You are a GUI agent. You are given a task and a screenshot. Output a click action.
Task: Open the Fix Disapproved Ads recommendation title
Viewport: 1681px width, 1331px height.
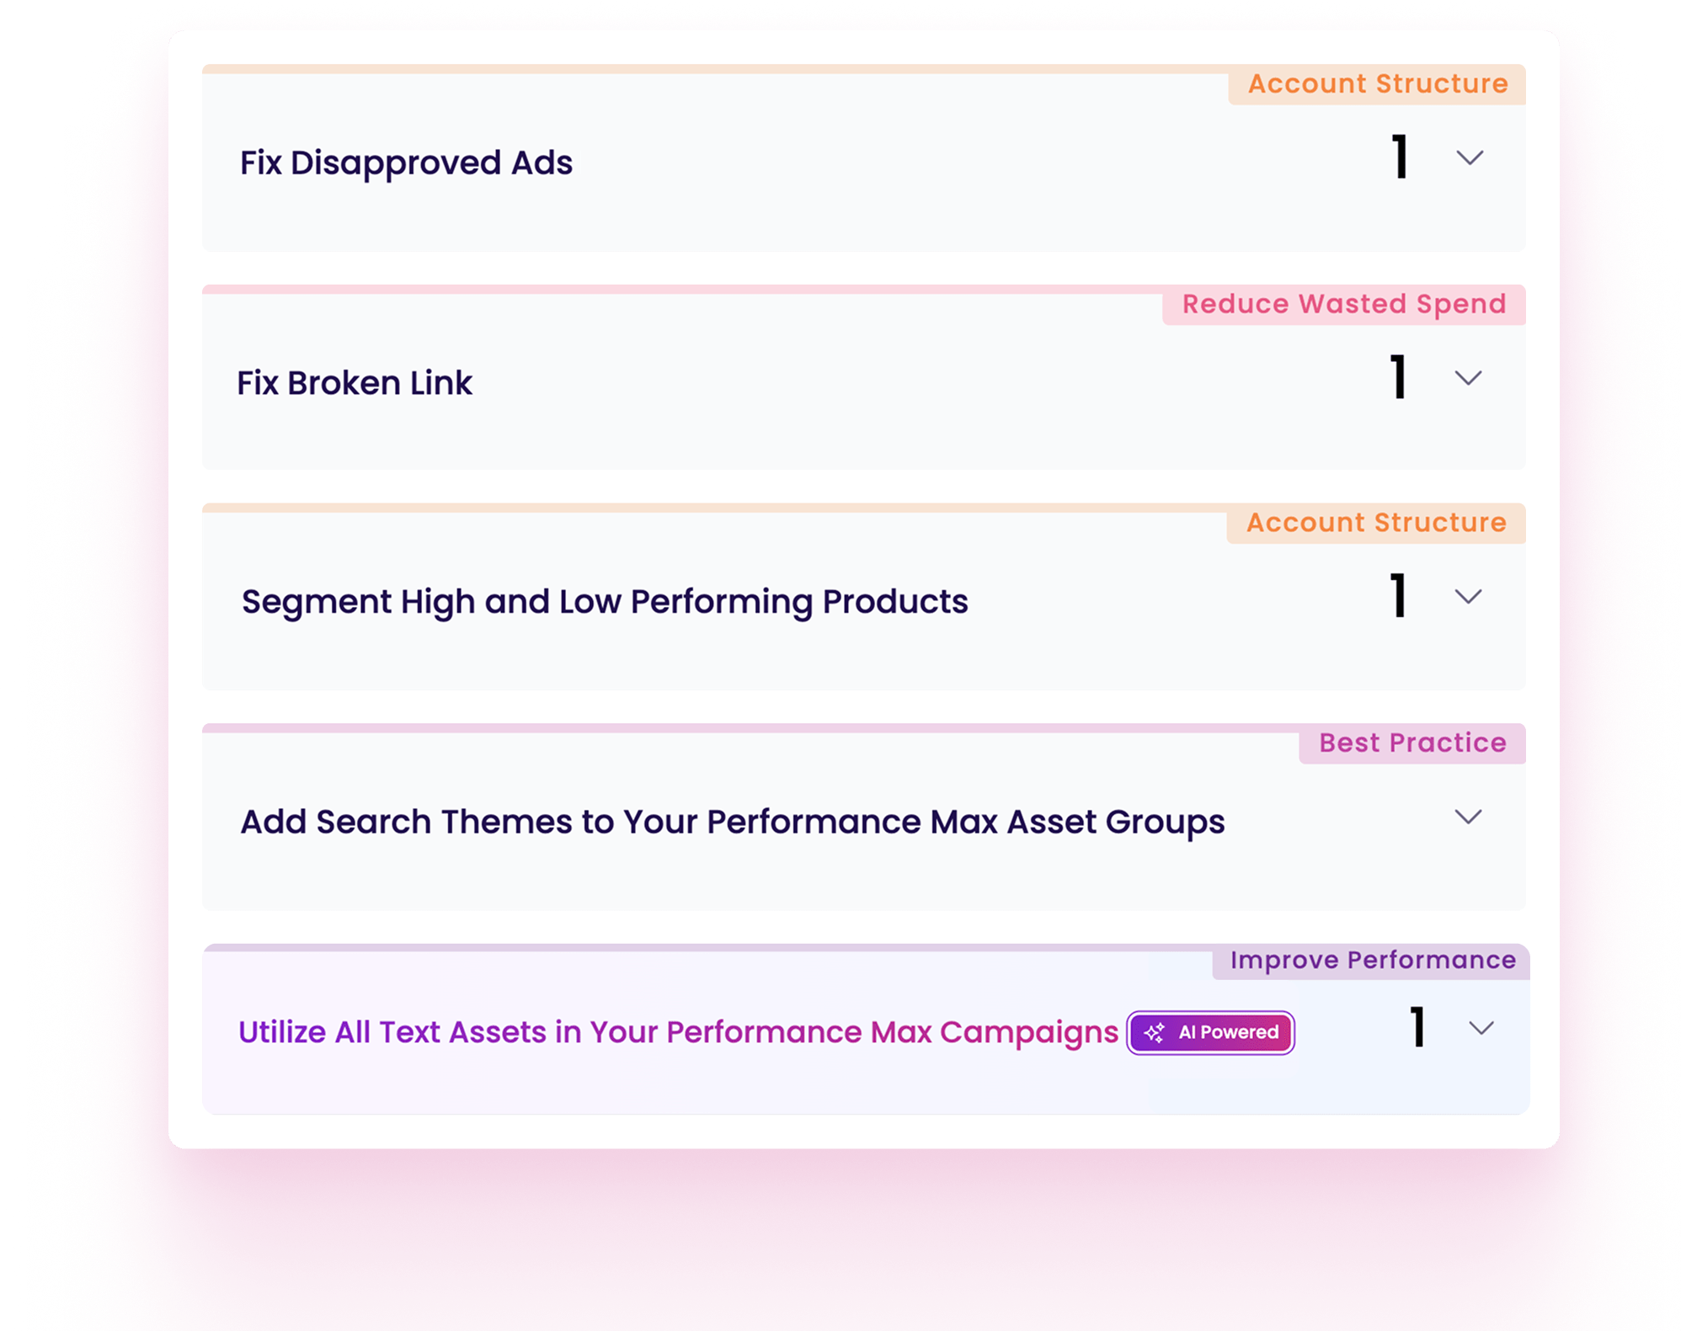406,163
